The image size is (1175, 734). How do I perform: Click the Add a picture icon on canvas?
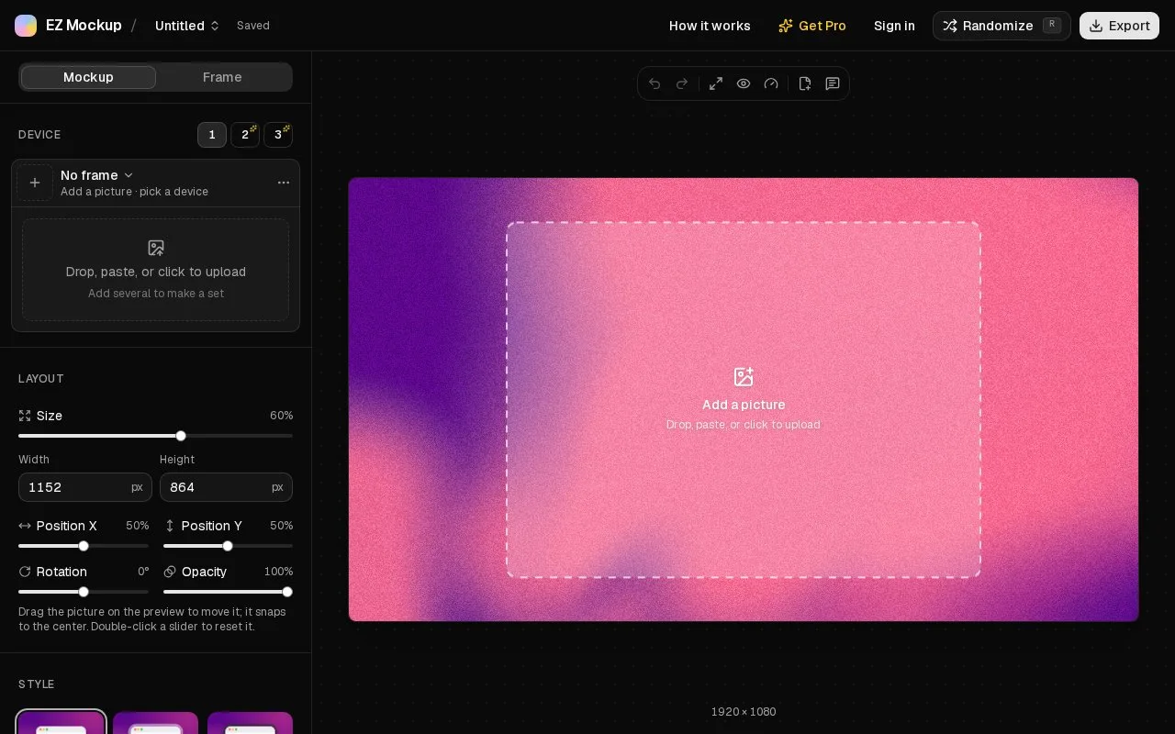coord(744,377)
